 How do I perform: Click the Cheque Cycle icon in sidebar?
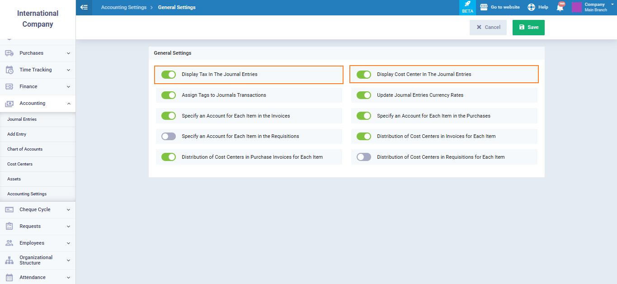(x=9, y=209)
